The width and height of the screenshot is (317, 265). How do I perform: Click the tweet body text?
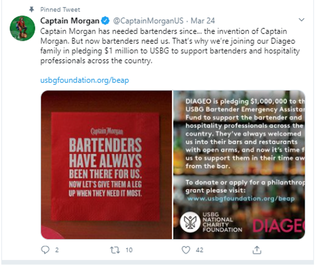pyautogui.click(x=170, y=46)
